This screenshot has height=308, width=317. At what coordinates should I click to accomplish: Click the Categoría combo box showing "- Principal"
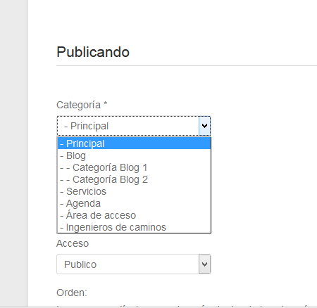(134, 126)
